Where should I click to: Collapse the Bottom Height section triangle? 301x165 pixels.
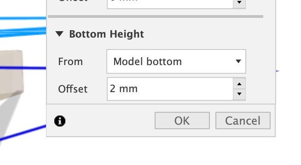point(59,34)
